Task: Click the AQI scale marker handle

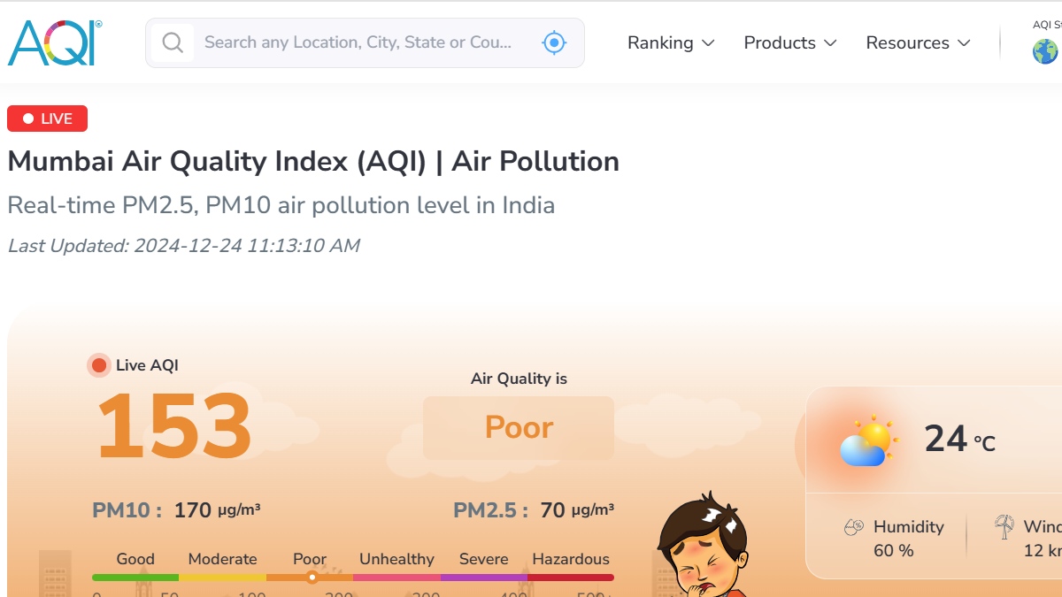Action: tap(312, 578)
